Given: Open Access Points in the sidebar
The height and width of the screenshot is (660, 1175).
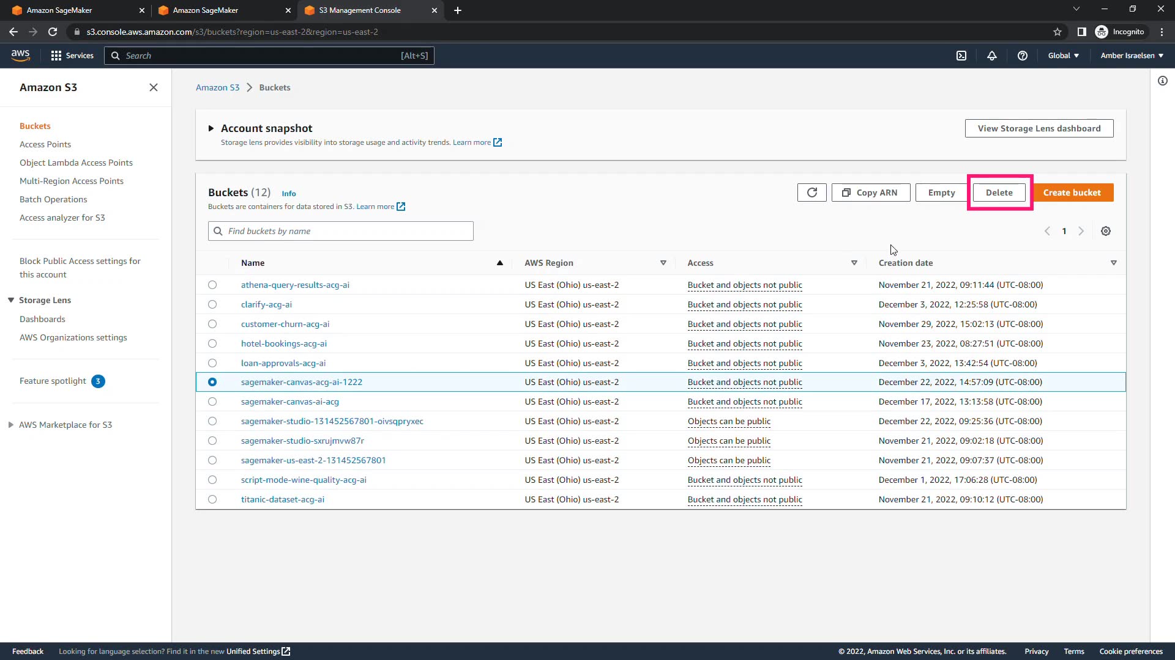Looking at the screenshot, I should click(45, 144).
